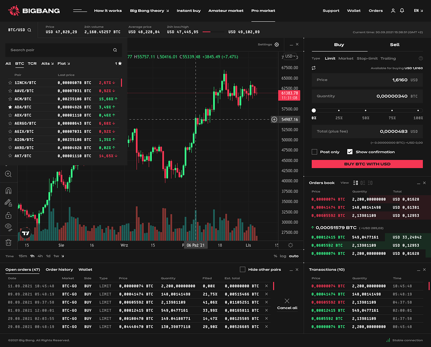The width and height of the screenshot is (431, 347).
Task: Switch the chart to log scale
Action: pos(283,256)
